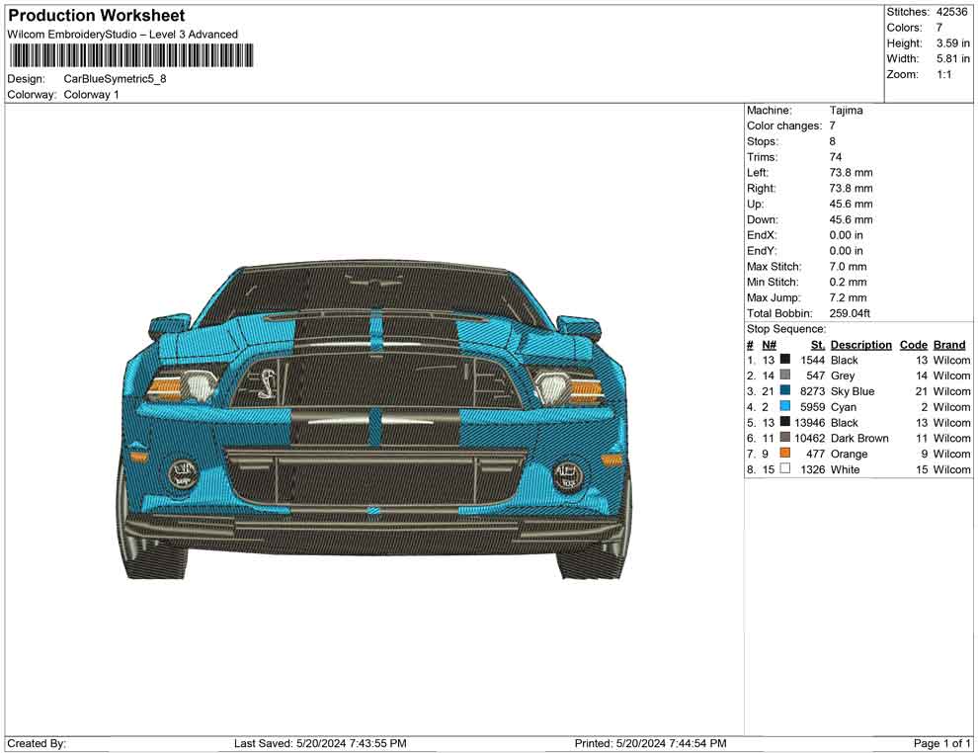This screenshot has height=753, width=978.
Task: Select the Colorway 1 label
Action: [x=92, y=94]
